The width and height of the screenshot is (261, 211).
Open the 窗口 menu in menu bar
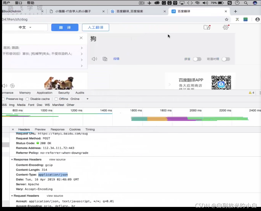(18, 3)
